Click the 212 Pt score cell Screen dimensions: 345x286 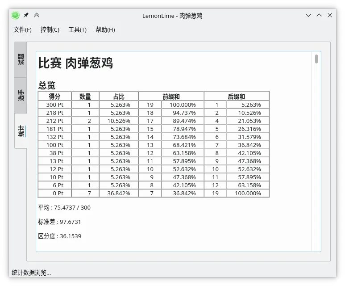(54, 121)
